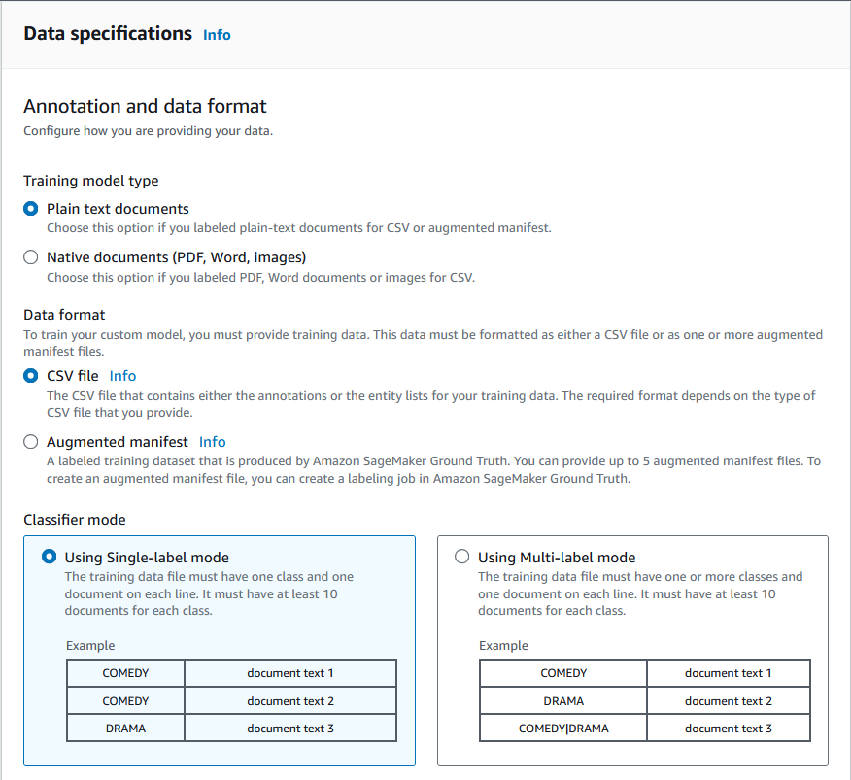Image resolution: width=851 pixels, height=780 pixels.
Task: Click document text 1 in the Single-label example
Action: pyautogui.click(x=289, y=672)
